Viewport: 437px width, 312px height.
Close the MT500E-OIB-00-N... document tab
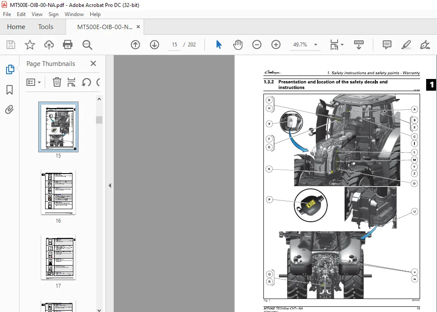pos(138,27)
